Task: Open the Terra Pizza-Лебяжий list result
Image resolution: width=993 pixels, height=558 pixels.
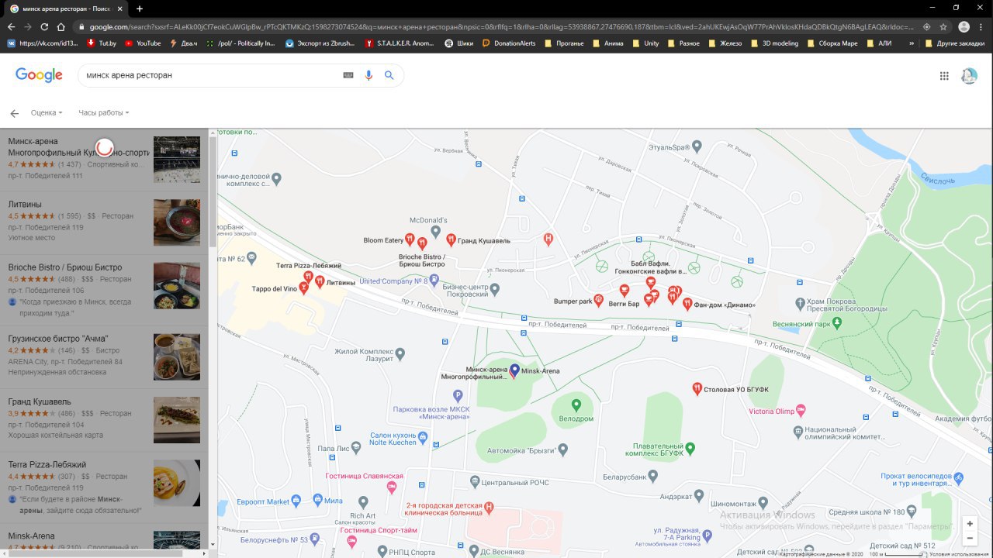Action: click(104, 487)
